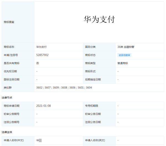This screenshot has height=146, width=166.
Task: Click the 商标形式 label
Action: [x=90, y=71]
